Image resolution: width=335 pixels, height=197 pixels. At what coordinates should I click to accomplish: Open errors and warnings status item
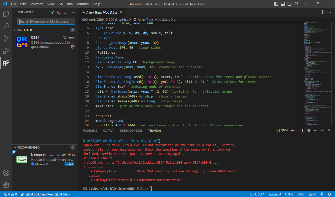(x=11, y=194)
